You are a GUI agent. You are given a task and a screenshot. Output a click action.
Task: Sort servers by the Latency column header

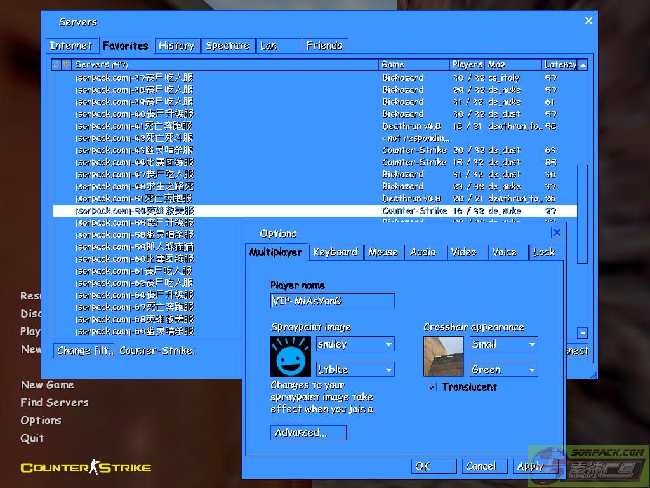(560, 64)
